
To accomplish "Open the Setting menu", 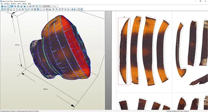I will (24, 4).
